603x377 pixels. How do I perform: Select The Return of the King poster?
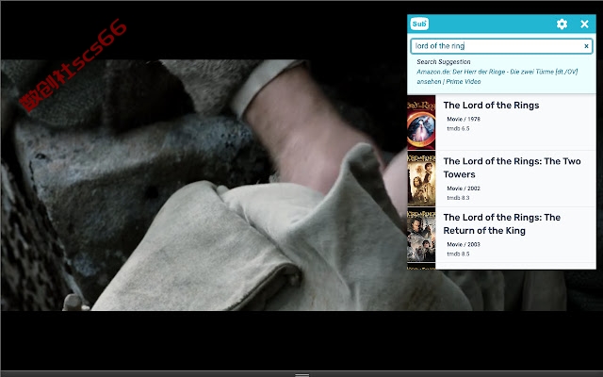(x=421, y=235)
